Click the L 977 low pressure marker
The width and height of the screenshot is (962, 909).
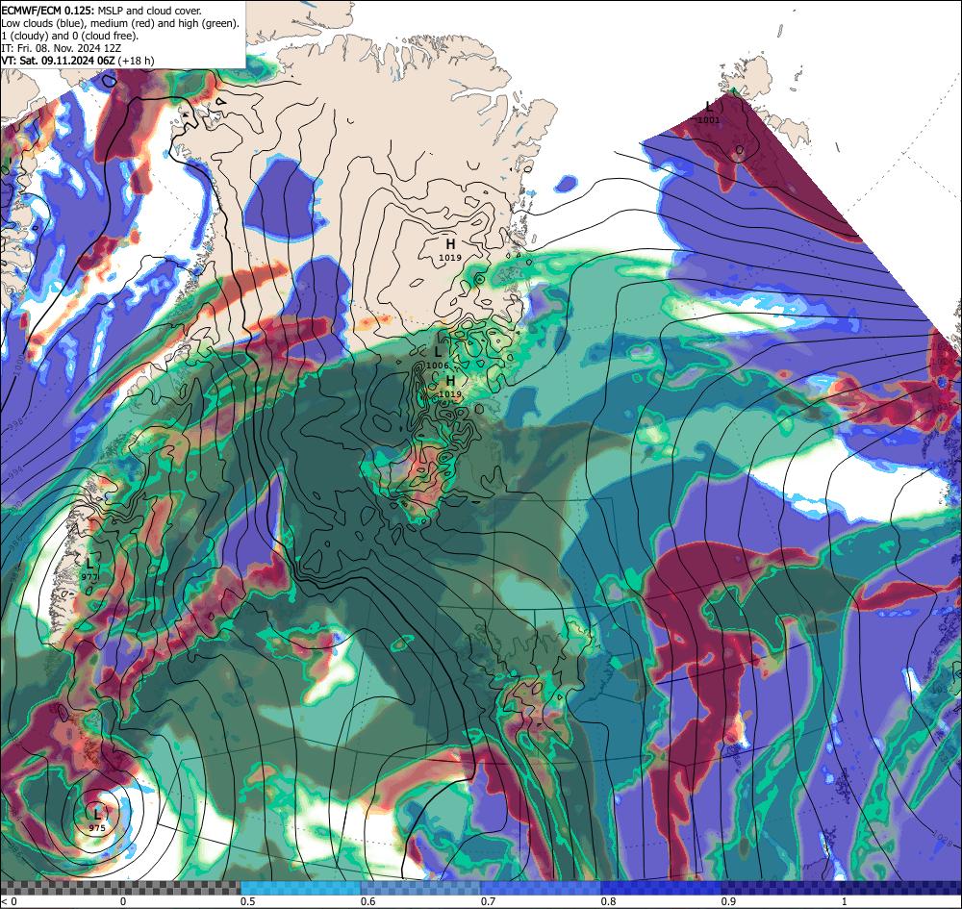click(x=89, y=569)
